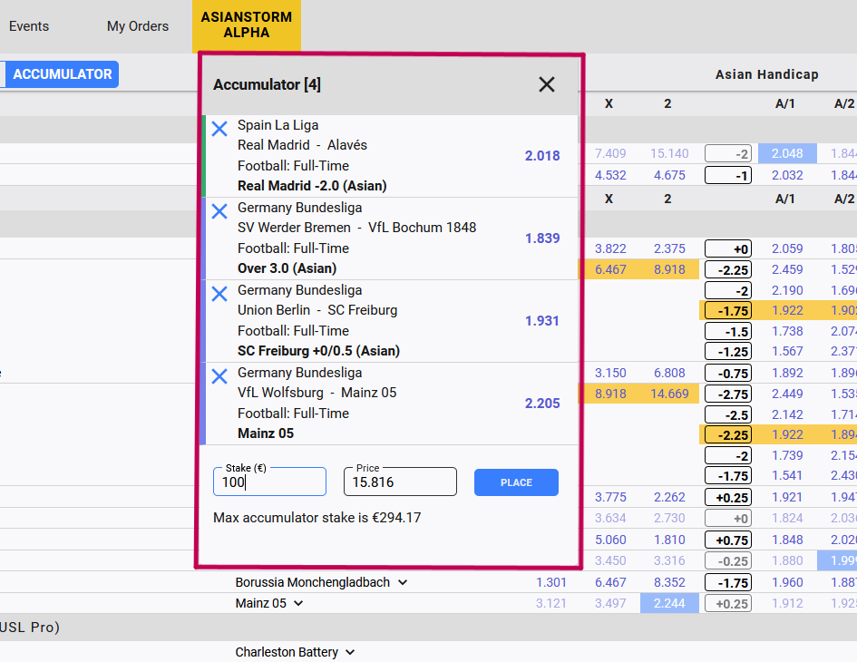Click the A/1 odds 2.459
This screenshot has width=857, height=662.
787,269
